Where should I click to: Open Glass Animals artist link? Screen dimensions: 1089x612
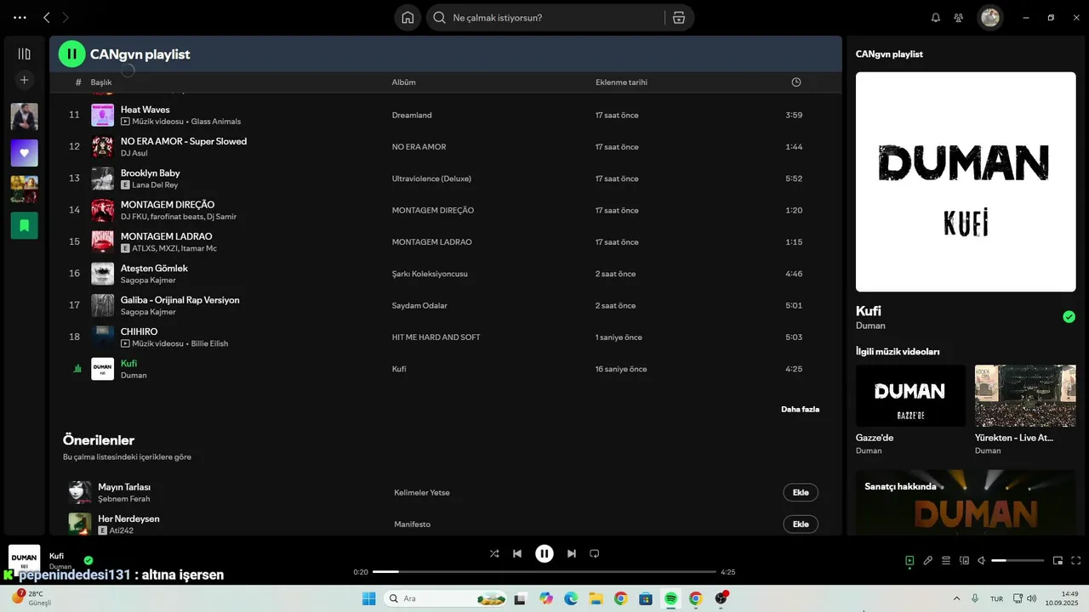click(x=215, y=122)
